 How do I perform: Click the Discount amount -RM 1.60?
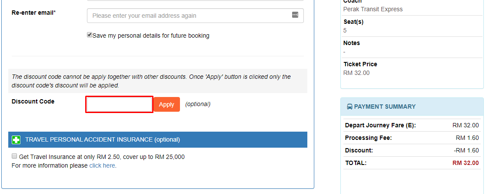(466, 150)
